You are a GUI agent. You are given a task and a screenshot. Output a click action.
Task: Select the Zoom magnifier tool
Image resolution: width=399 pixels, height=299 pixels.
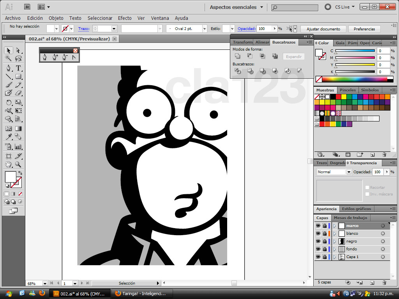tap(18, 165)
